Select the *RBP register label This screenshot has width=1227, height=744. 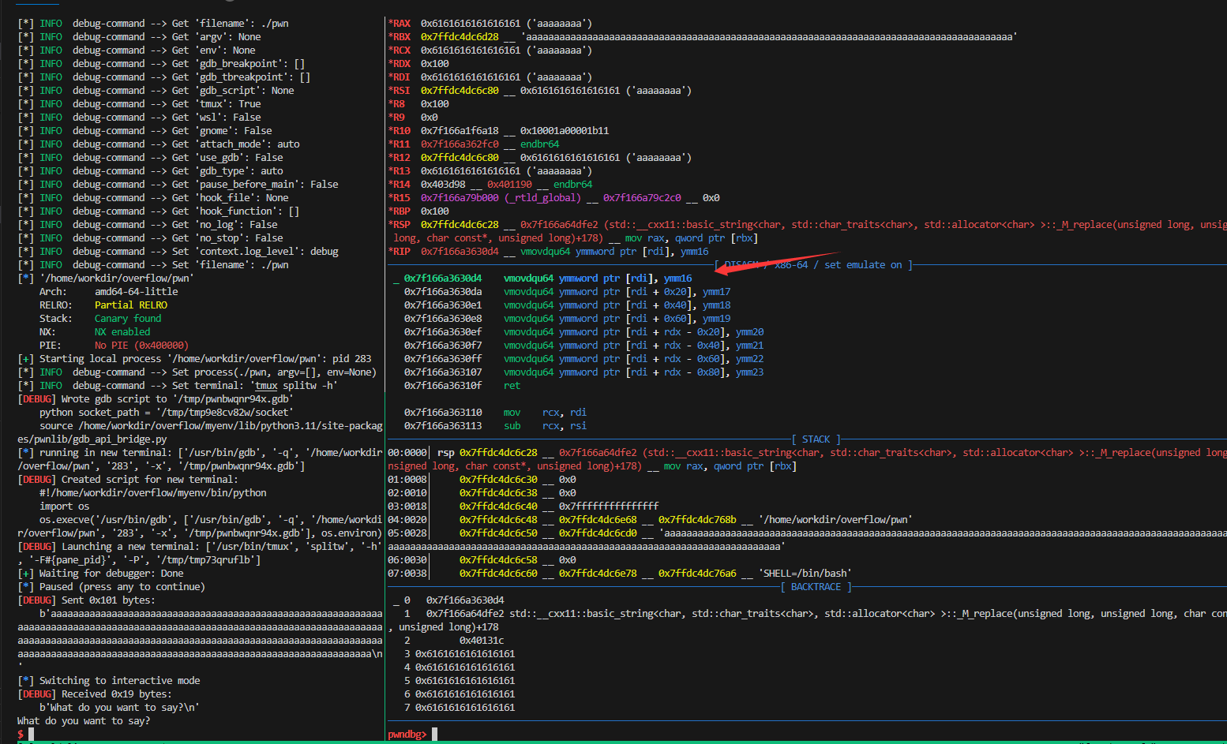point(400,211)
